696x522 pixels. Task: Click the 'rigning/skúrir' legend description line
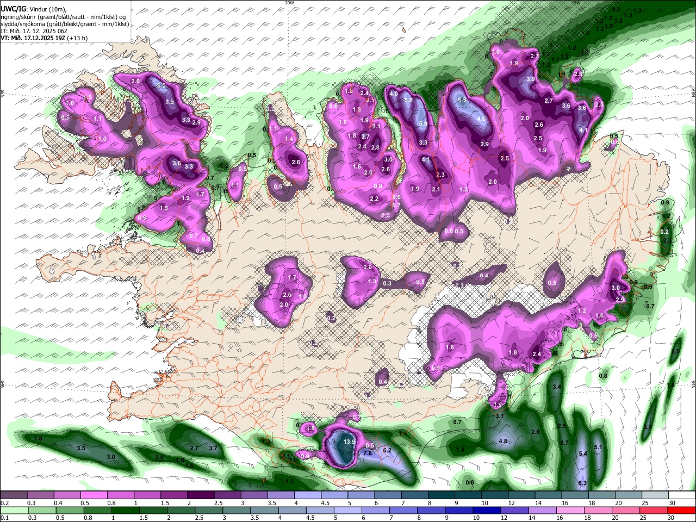tap(64, 16)
